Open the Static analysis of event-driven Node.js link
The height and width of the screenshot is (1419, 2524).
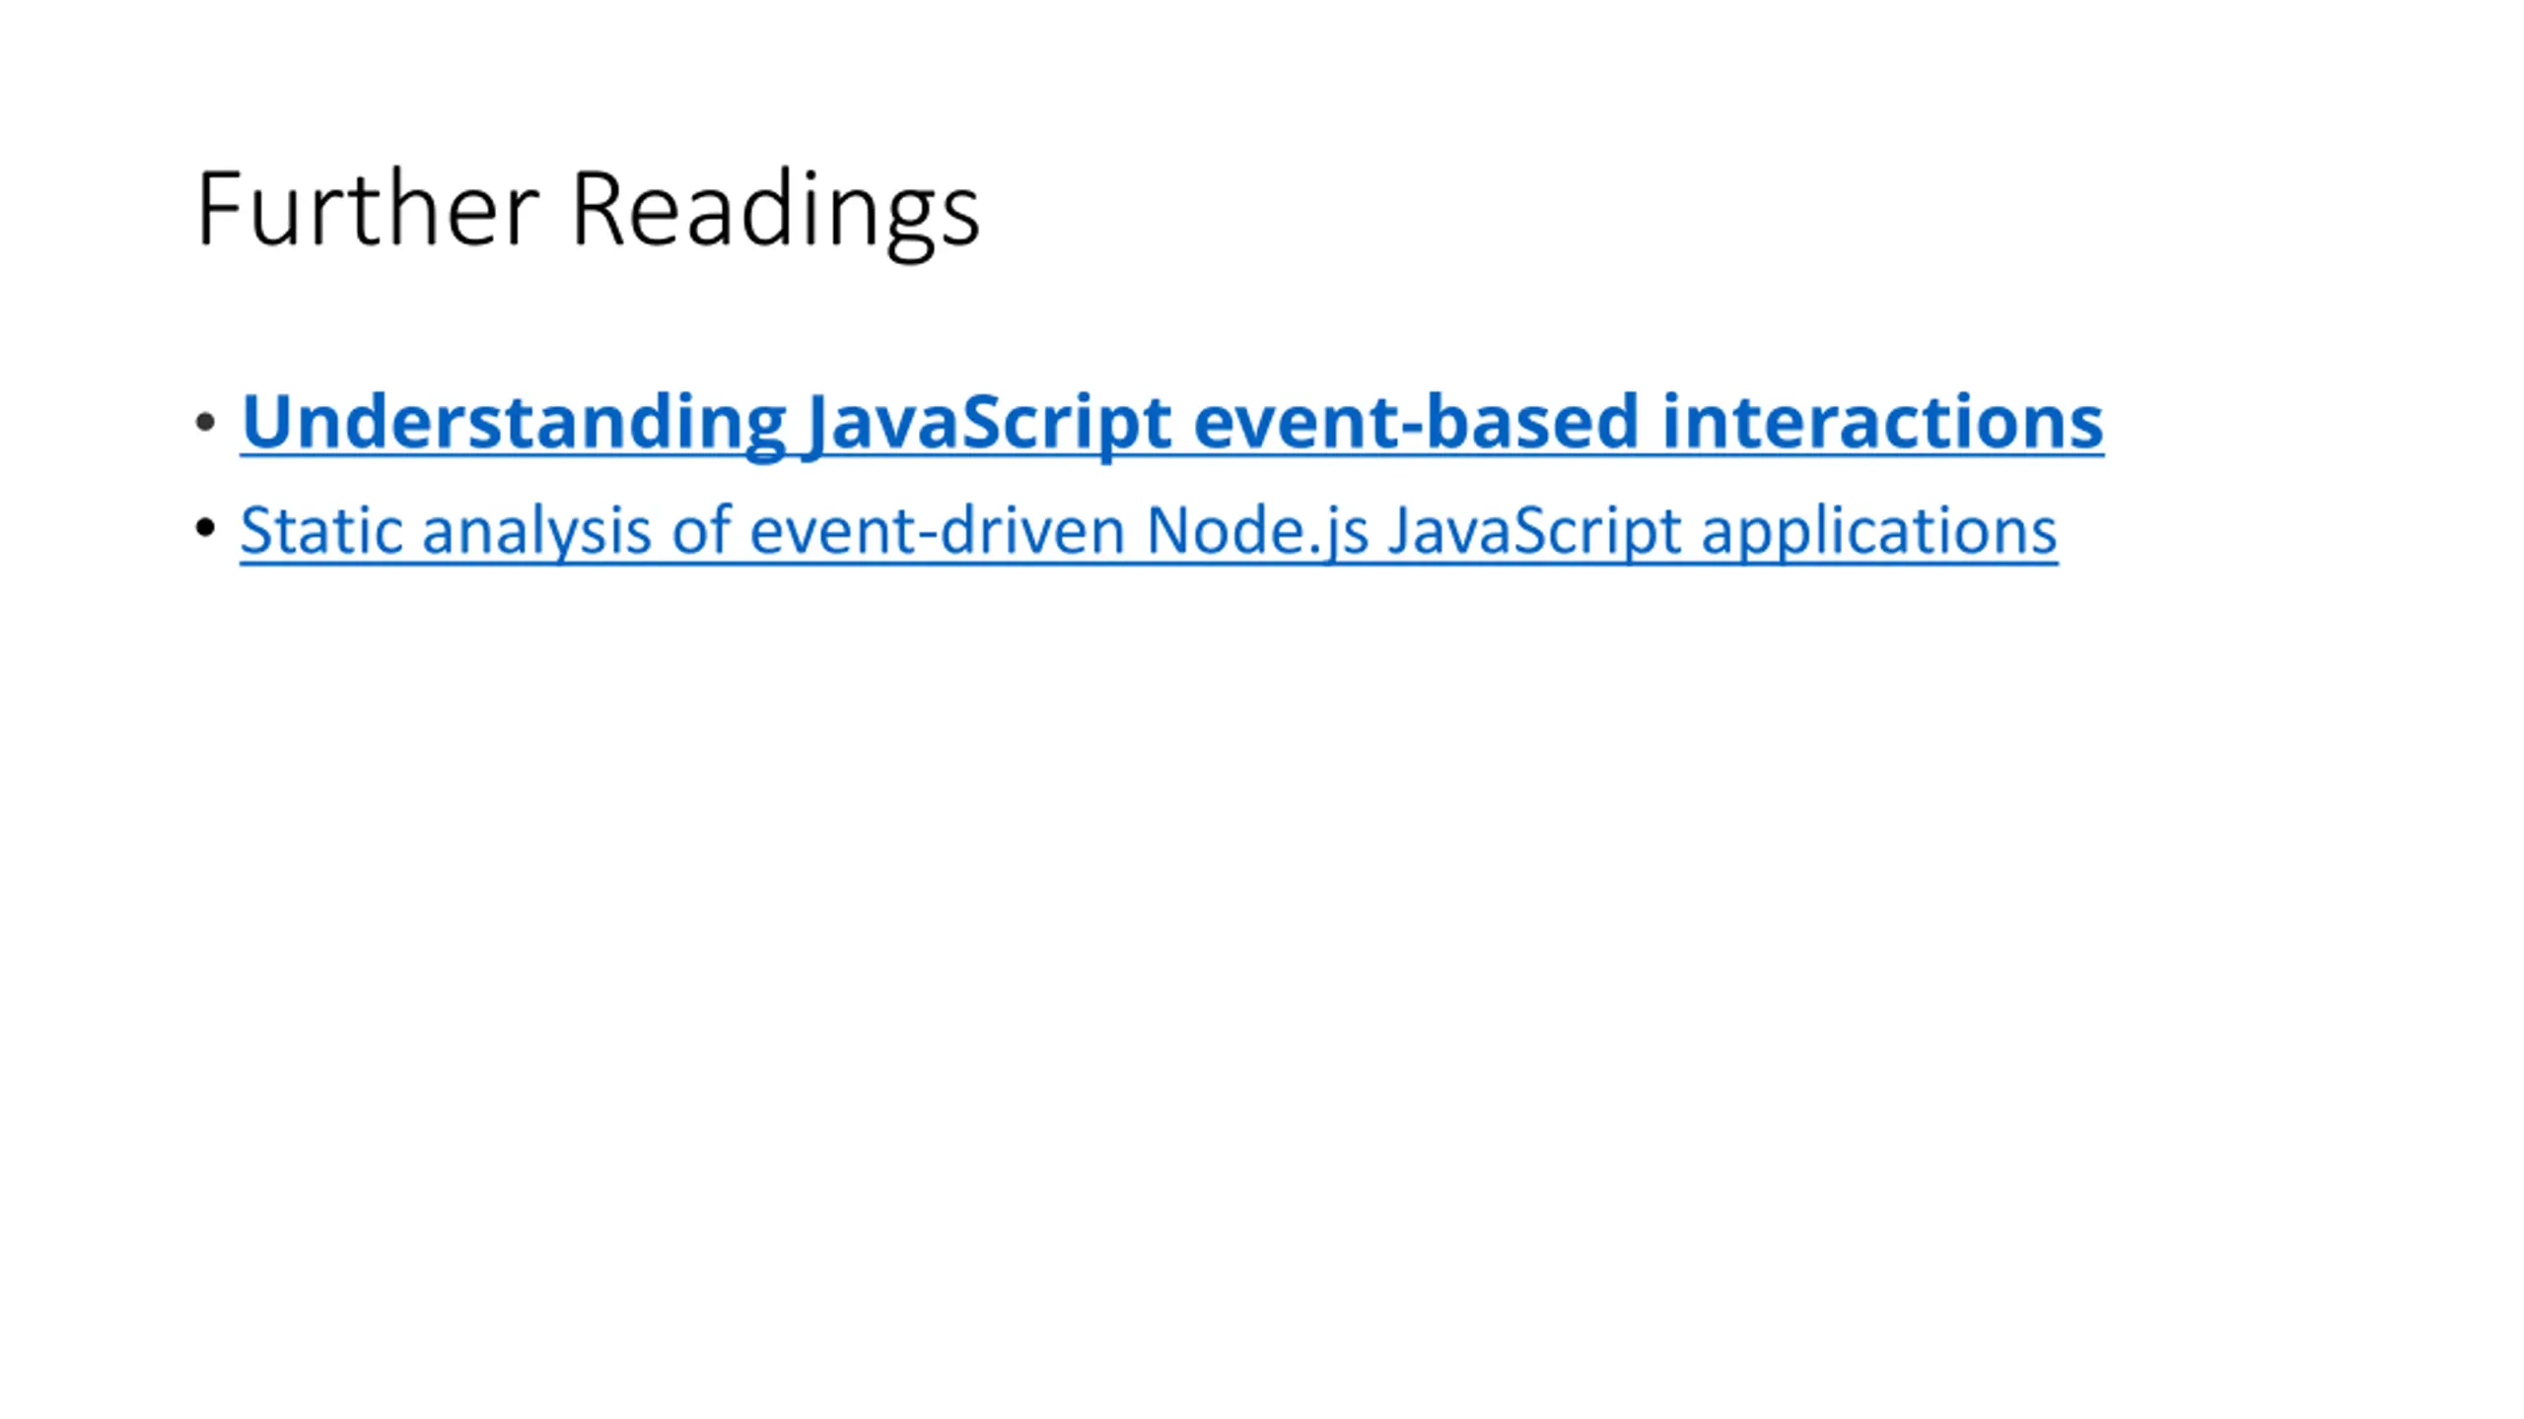pos(1149,531)
